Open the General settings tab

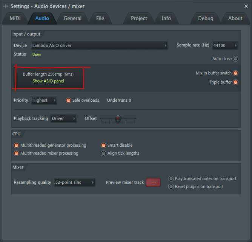[x=72, y=19]
